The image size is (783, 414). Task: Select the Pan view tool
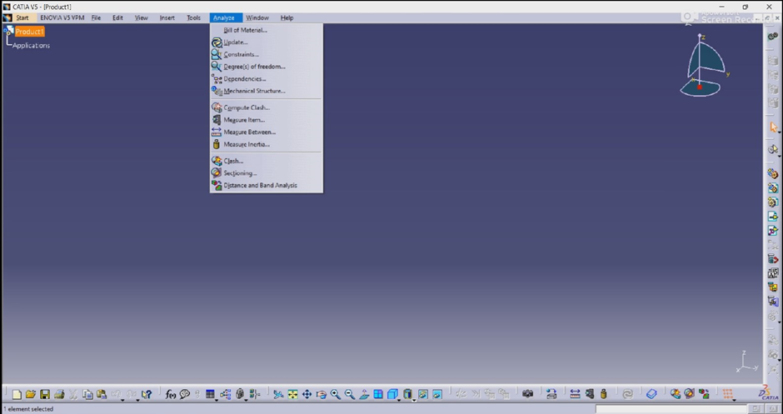click(307, 395)
